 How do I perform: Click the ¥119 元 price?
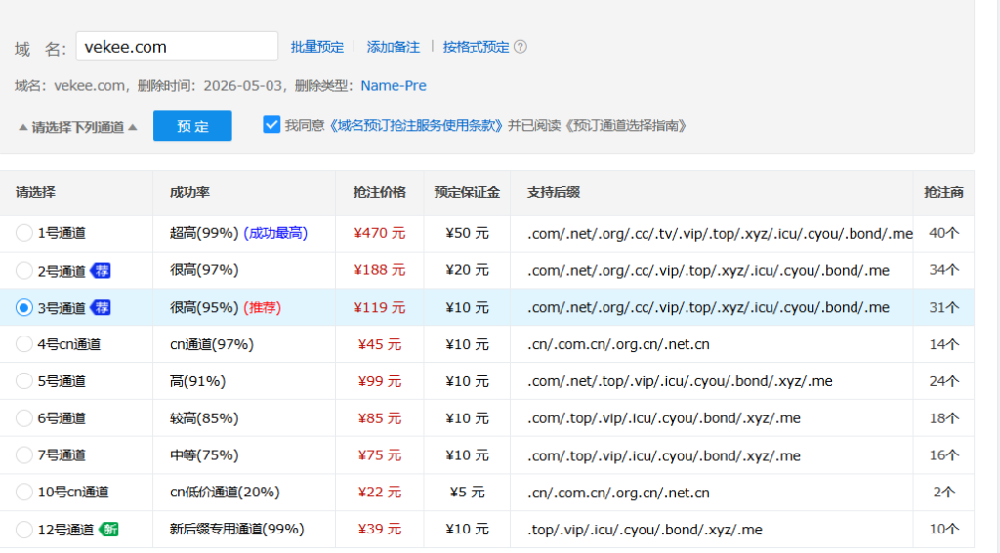(x=380, y=308)
